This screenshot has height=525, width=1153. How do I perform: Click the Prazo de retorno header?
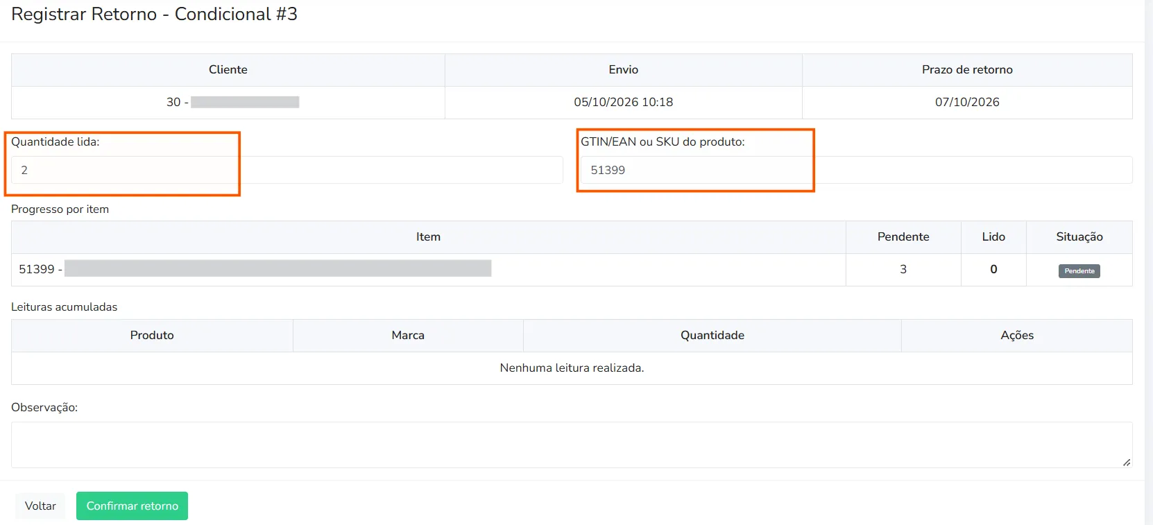[967, 69]
